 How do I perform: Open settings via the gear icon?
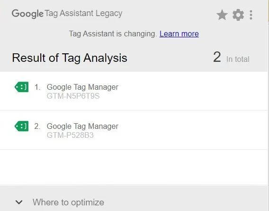pyautogui.click(x=238, y=15)
